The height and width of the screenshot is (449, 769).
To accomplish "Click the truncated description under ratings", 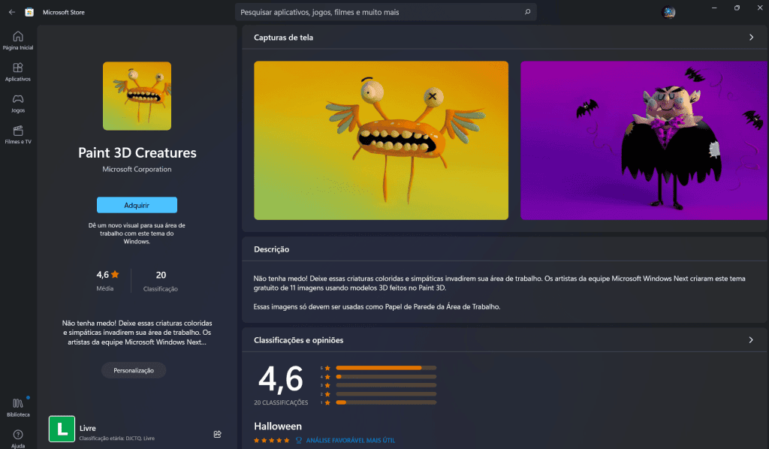I will [137, 333].
